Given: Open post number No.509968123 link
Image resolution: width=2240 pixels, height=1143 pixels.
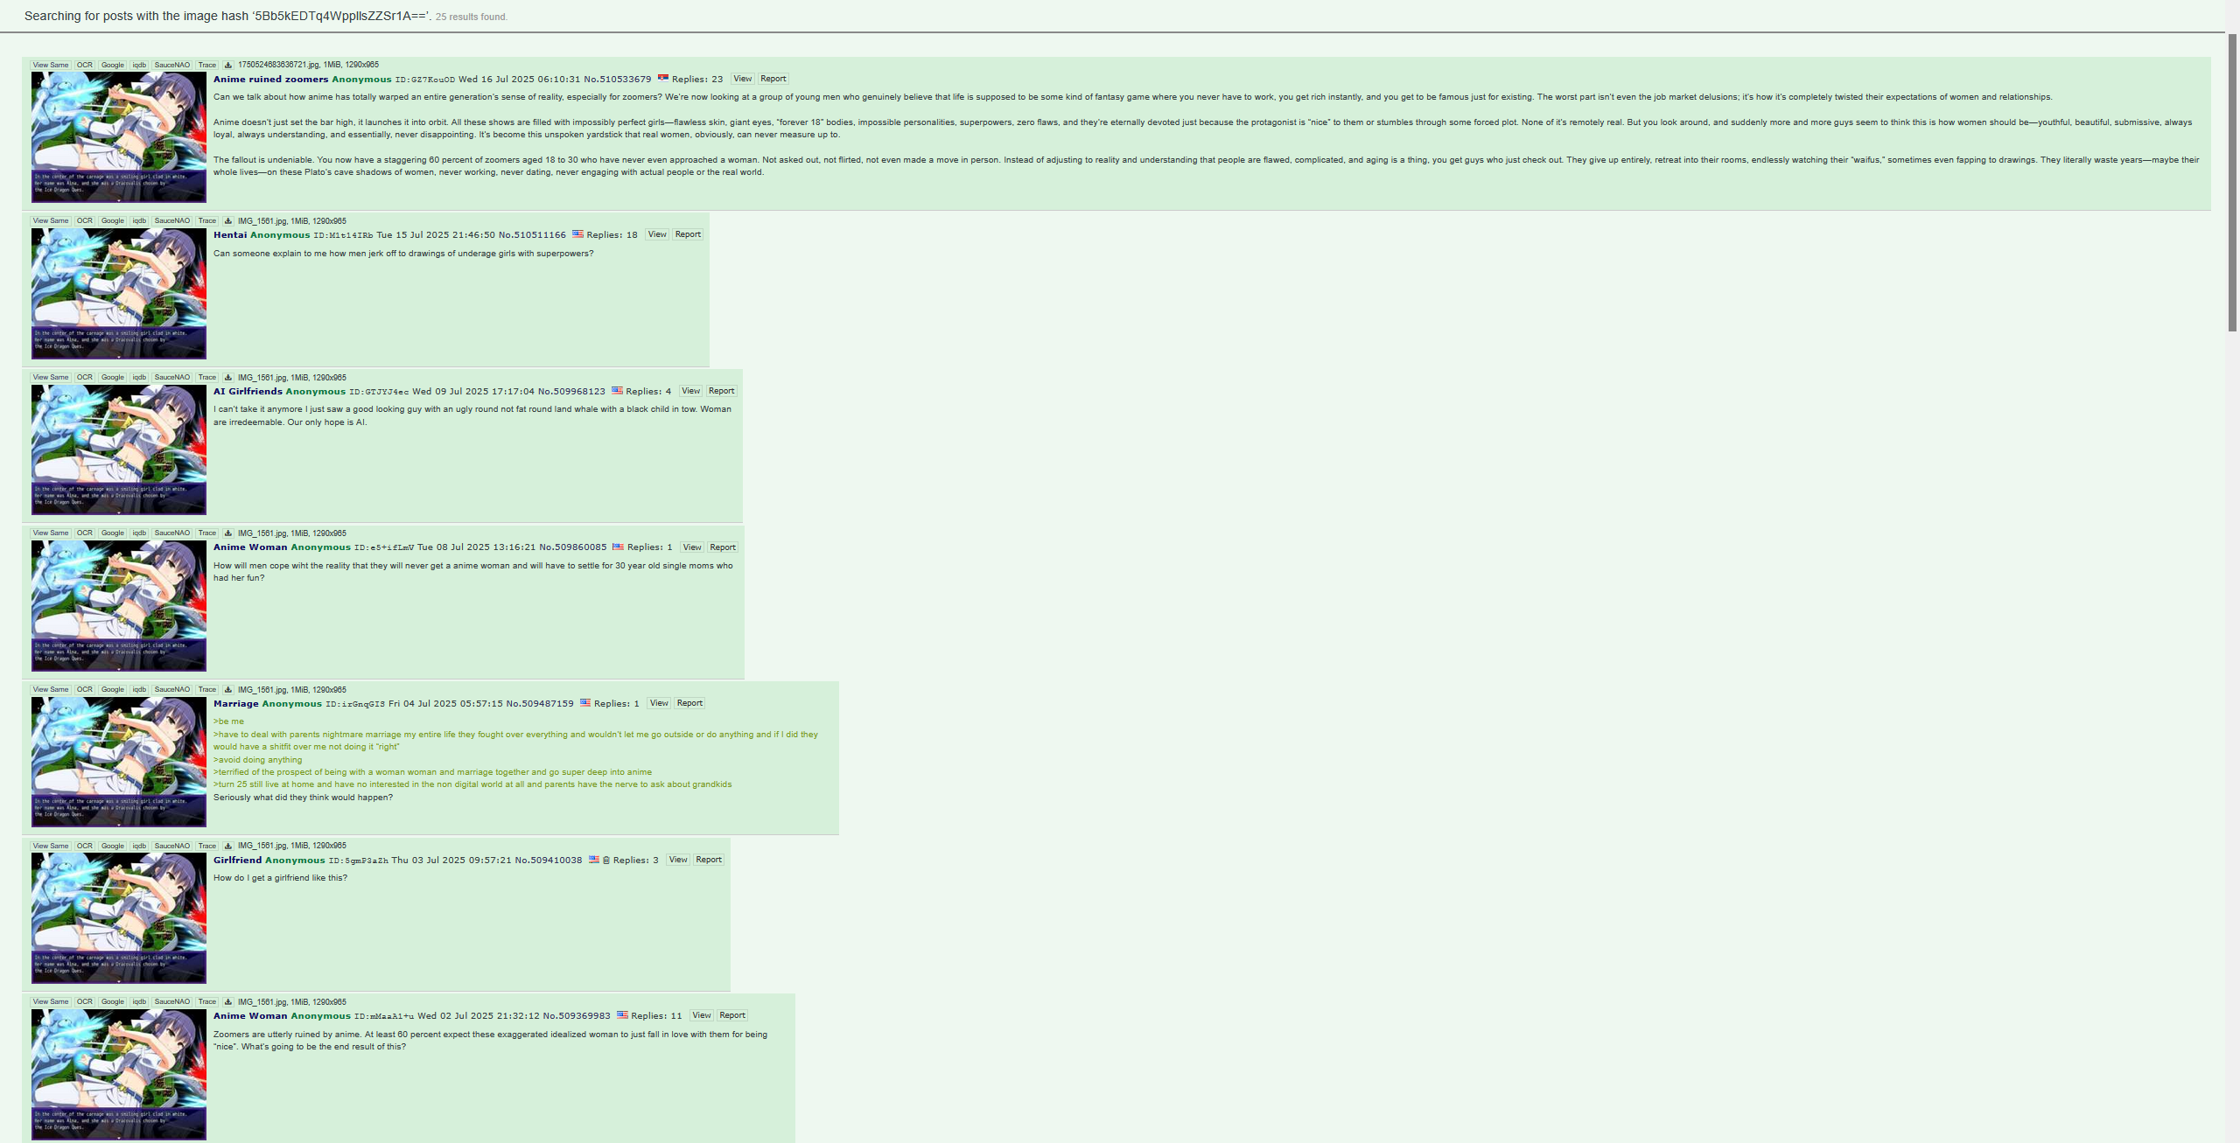Looking at the screenshot, I should pos(571,392).
